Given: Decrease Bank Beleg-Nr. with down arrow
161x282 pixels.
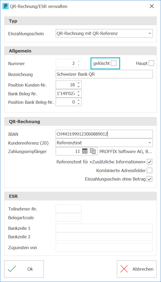Looking at the screenshot, I should tap(79, 95).
